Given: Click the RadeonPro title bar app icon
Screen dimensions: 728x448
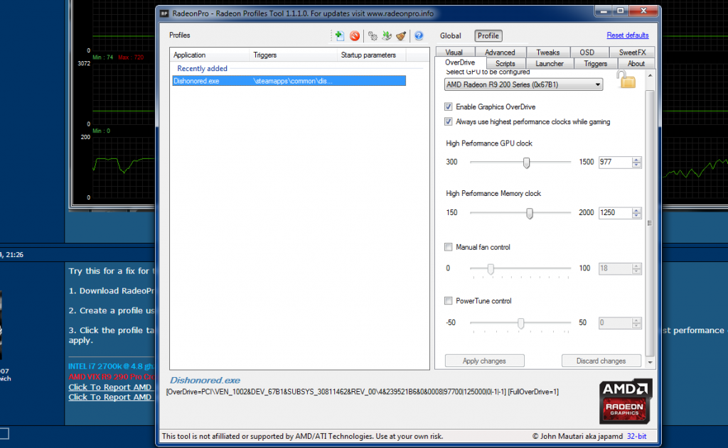Looking at the screenshot, I should (164, 13).
